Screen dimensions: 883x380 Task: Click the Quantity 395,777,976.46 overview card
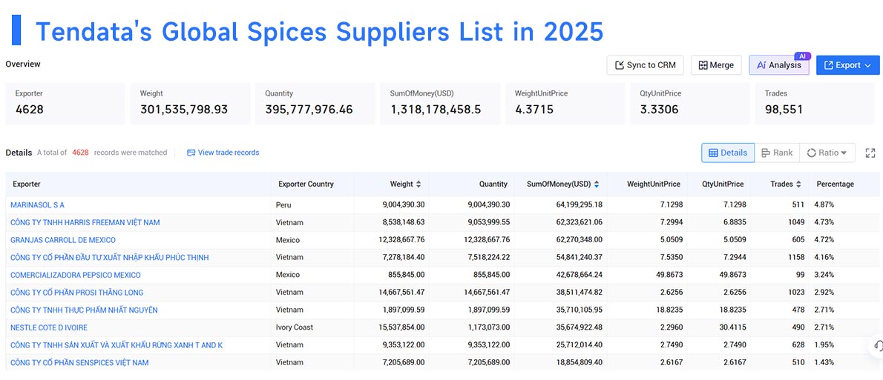point(315,104)
